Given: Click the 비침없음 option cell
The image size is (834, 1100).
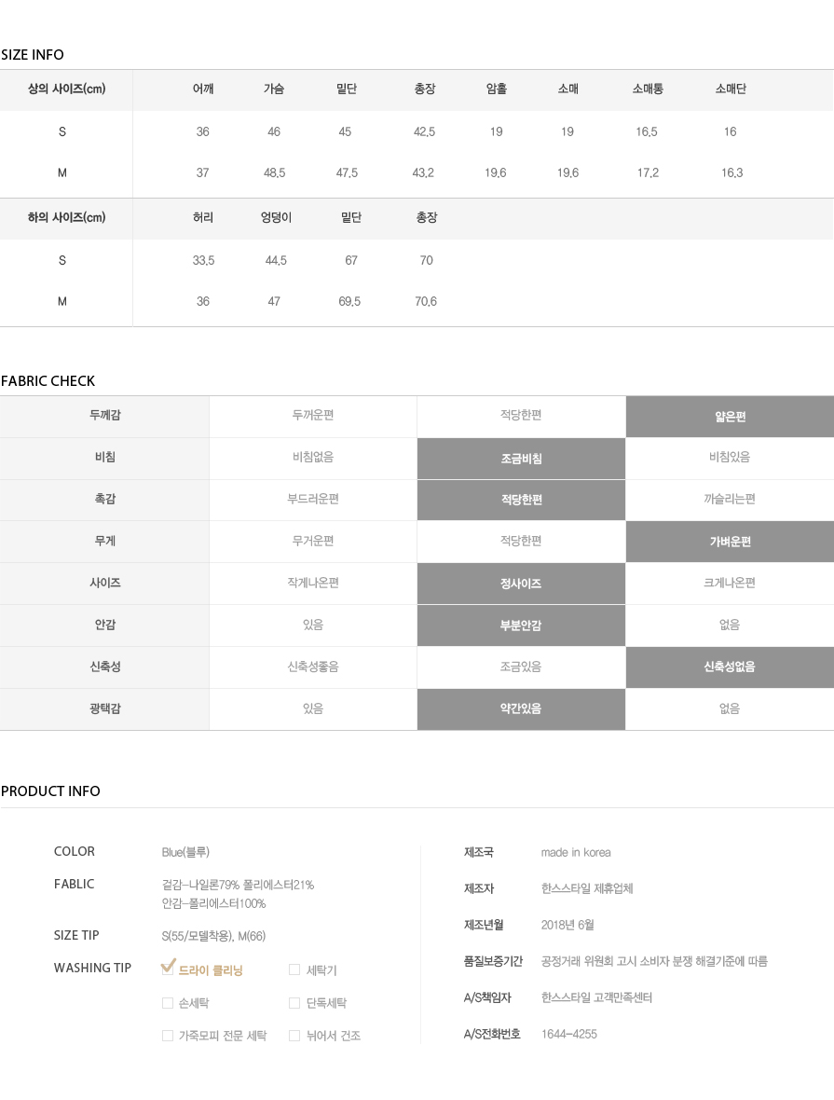Looking at the screenshot, I should point(313,458).
